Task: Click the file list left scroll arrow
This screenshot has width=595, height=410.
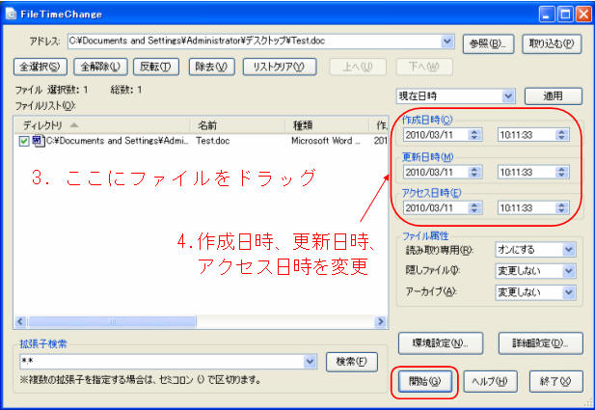Action: pyautogui.click(x=20, y=322)
